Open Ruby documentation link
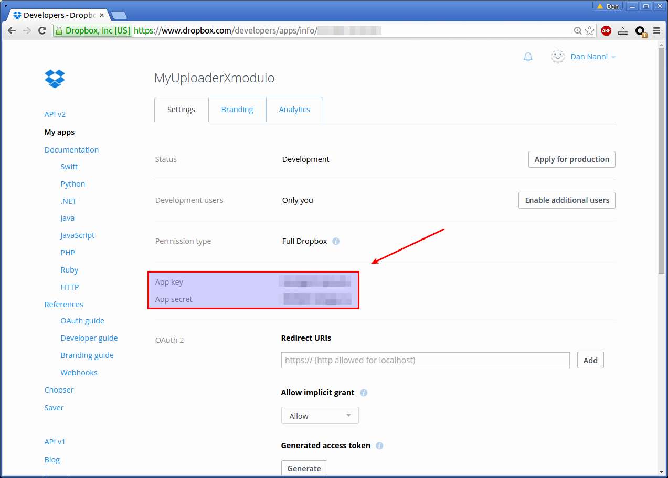The height and width of the screenshot is (478, 668). tap(69, 270)
